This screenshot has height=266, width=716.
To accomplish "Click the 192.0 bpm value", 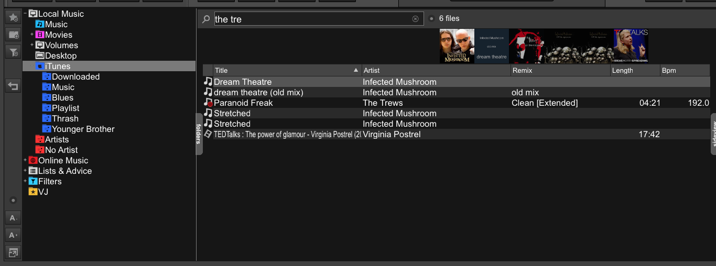I will [x=699, y=103].
